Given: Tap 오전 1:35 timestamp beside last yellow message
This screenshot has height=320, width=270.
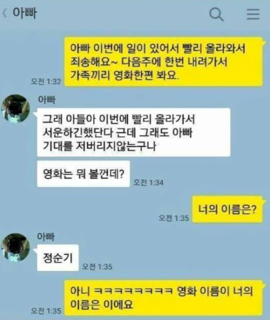Looking at the screenshot, I should 46,311.
